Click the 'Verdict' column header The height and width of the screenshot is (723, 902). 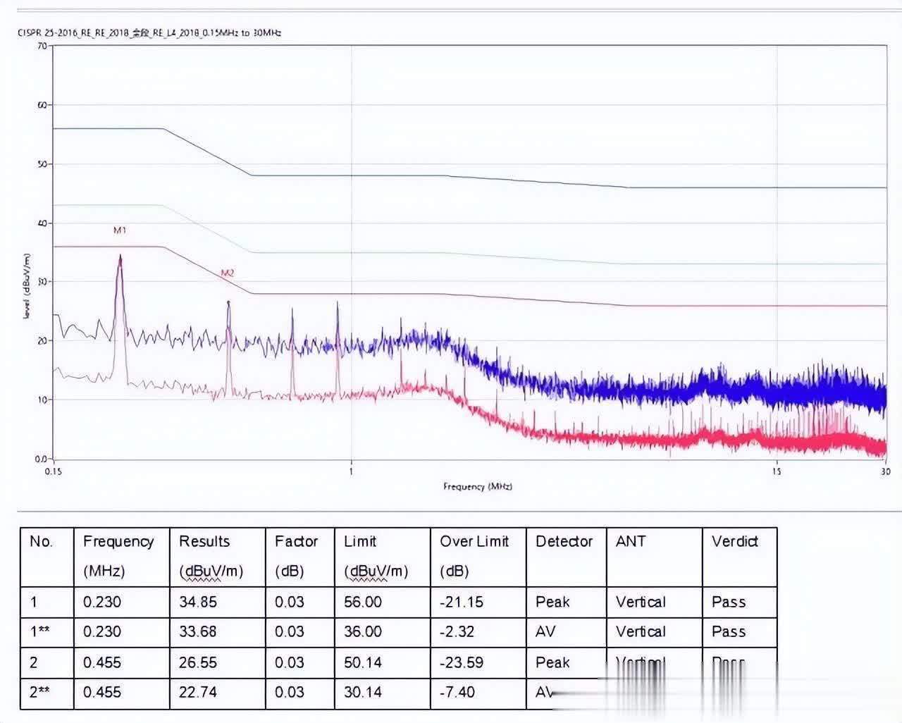click(x=734, y=541)
